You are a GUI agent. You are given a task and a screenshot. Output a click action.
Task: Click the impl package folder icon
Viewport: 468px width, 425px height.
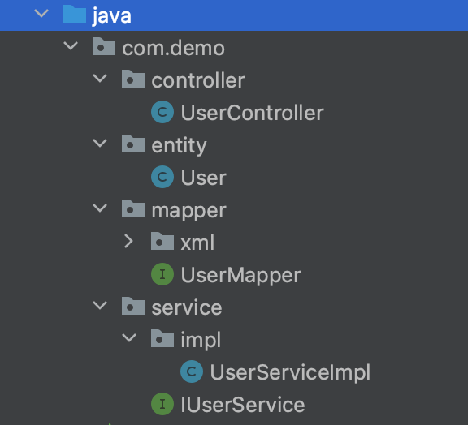point(162,338)
